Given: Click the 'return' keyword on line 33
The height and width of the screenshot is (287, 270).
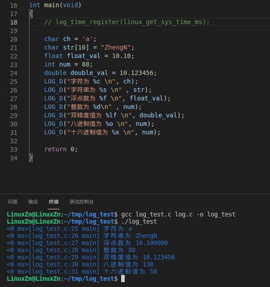Looking at the screenshot, I should tap(55, 149).
